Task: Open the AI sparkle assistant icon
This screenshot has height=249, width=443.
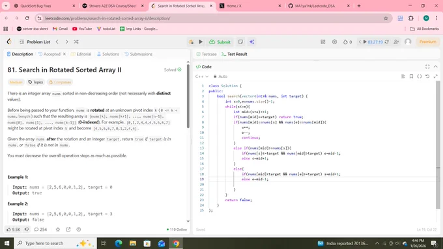Action: 251,42
